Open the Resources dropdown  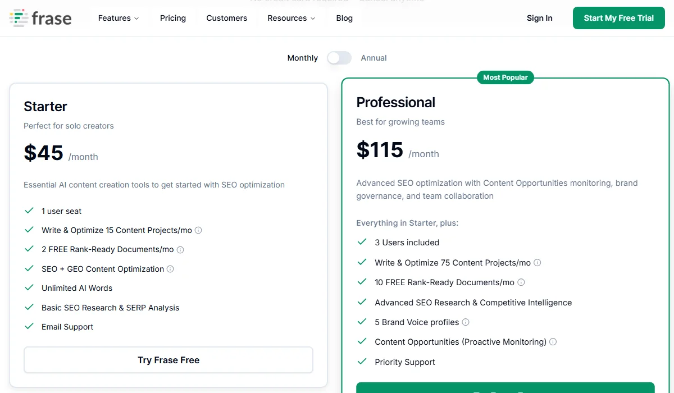[x=290, y=18]
